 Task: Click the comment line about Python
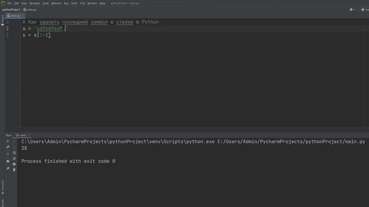91,22
